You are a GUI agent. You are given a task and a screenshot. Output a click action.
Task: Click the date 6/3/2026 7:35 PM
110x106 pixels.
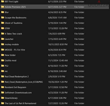point(57,55)
